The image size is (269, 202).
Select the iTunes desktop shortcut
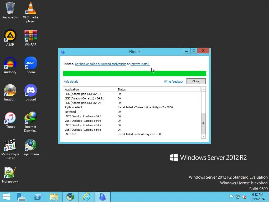click(10, 120)
